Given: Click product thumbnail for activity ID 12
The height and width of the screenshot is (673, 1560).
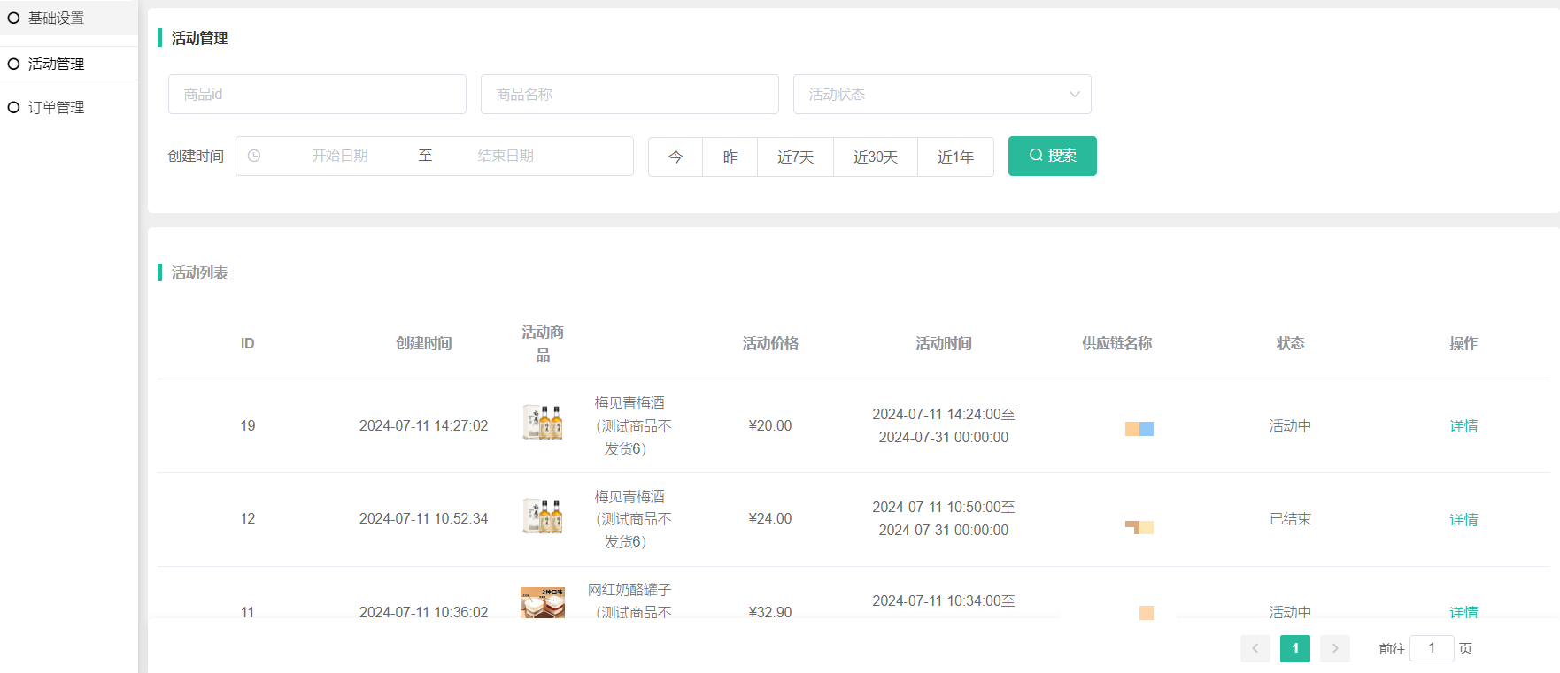Looking at the screenshot, I should [543, 516].
